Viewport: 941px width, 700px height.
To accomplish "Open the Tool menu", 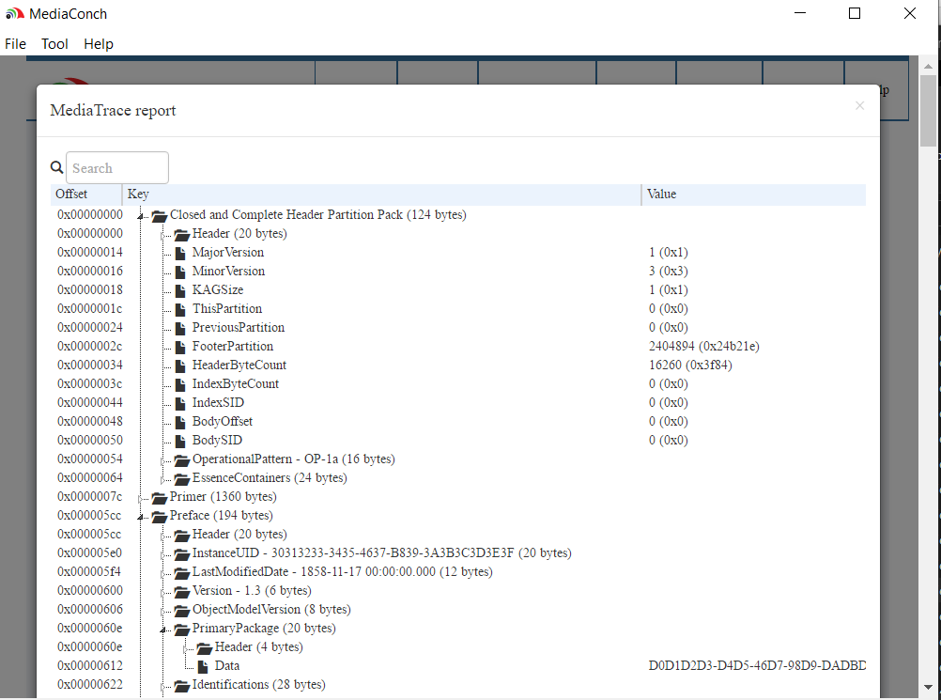I will [x=54, y=44].
